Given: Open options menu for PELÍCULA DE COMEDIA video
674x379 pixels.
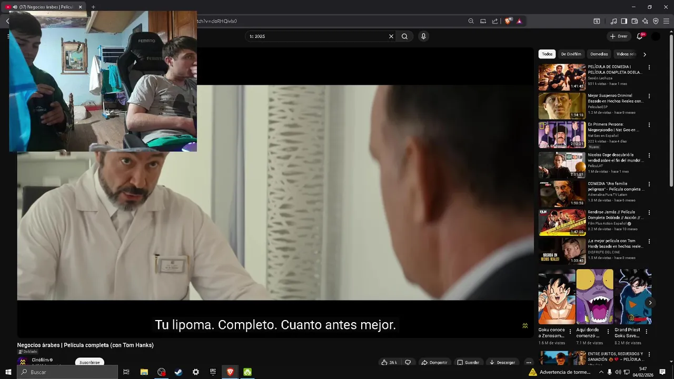Looking at the screenshot, I should (649, 67).
